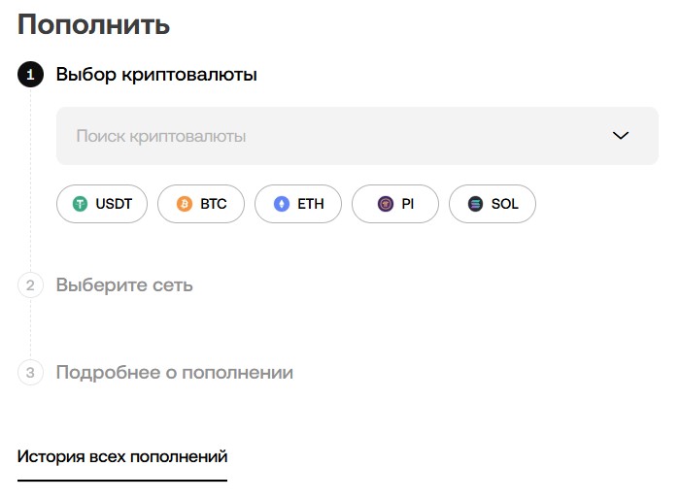Open the 'Выберите сеть' step
The height and width of the screenshot is (500, 680).
point(124,285)
